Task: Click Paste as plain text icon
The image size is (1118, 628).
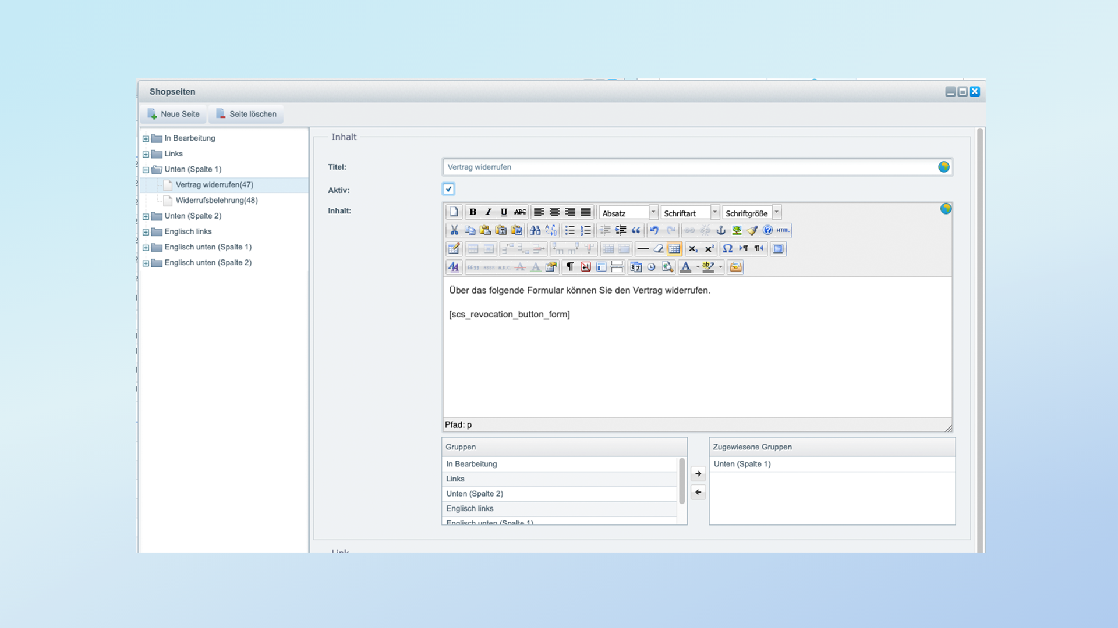Action: (501, 230)
